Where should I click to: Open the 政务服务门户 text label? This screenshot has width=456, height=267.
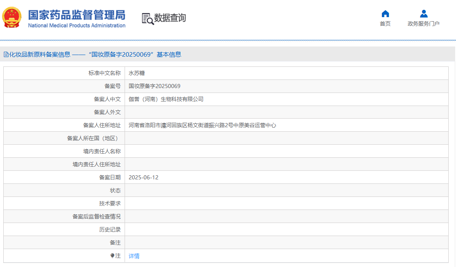point(423,24)
